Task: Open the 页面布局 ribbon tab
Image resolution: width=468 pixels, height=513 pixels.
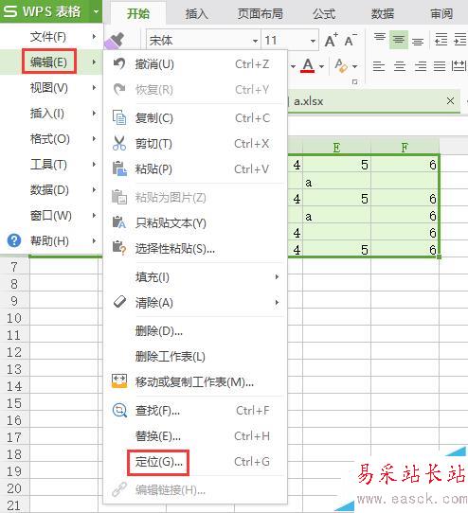Action: point(260,14)
